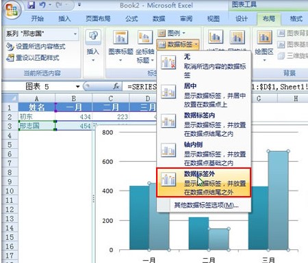
Task: Click 设置所选内容格式 button
Action: 36,46
